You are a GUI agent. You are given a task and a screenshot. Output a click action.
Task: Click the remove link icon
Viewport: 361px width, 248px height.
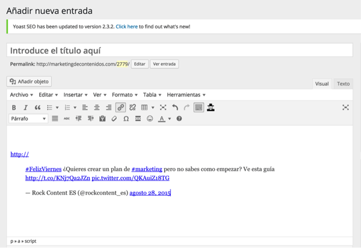coord(132,107)
